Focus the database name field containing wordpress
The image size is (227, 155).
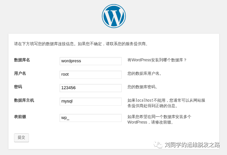coord(90,61)
